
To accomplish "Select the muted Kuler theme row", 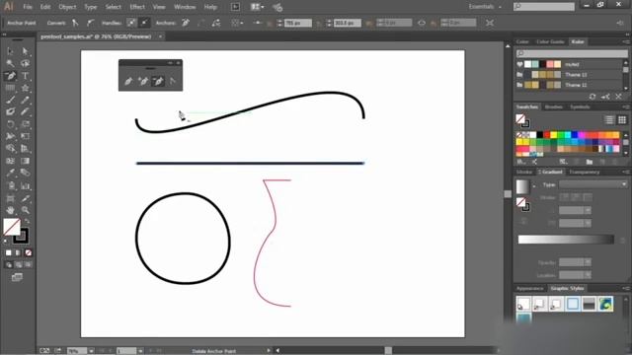I will tap(570, 64).
